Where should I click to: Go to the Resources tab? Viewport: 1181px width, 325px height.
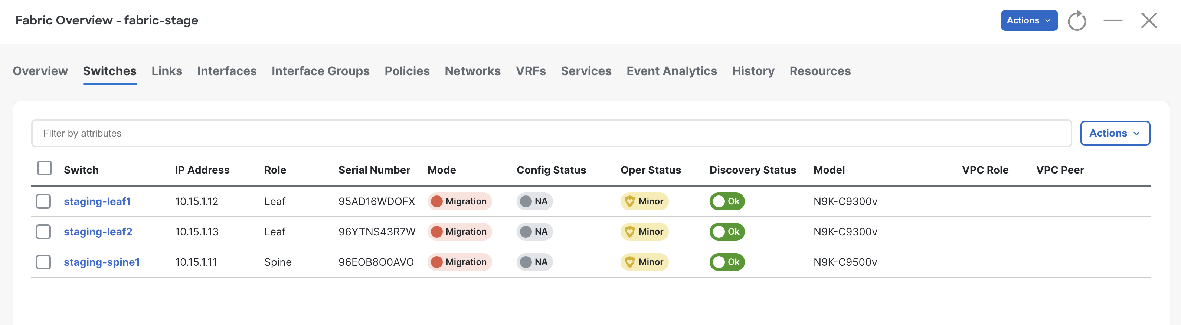coord(820,71)
